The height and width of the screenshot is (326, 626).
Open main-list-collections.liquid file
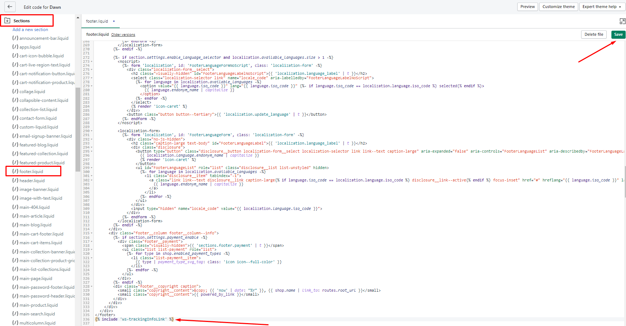[x=45, y=269]
